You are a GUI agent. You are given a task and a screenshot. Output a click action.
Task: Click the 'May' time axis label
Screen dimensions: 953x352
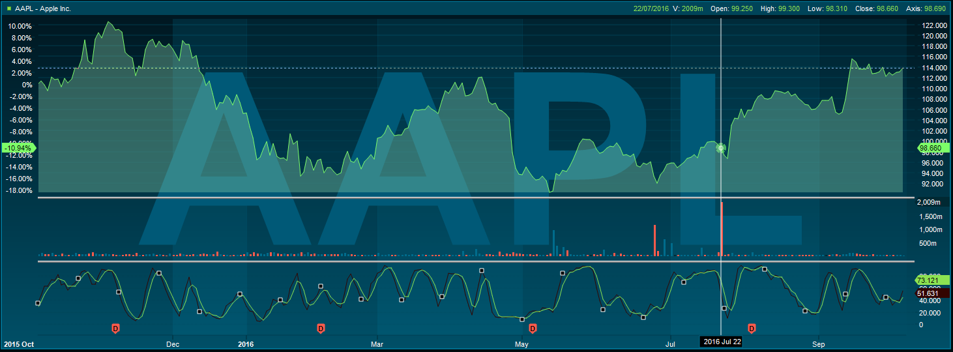(521, 344)
